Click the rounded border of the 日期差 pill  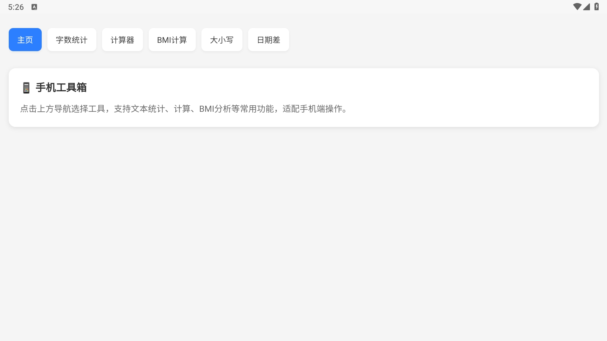[268, 30]
